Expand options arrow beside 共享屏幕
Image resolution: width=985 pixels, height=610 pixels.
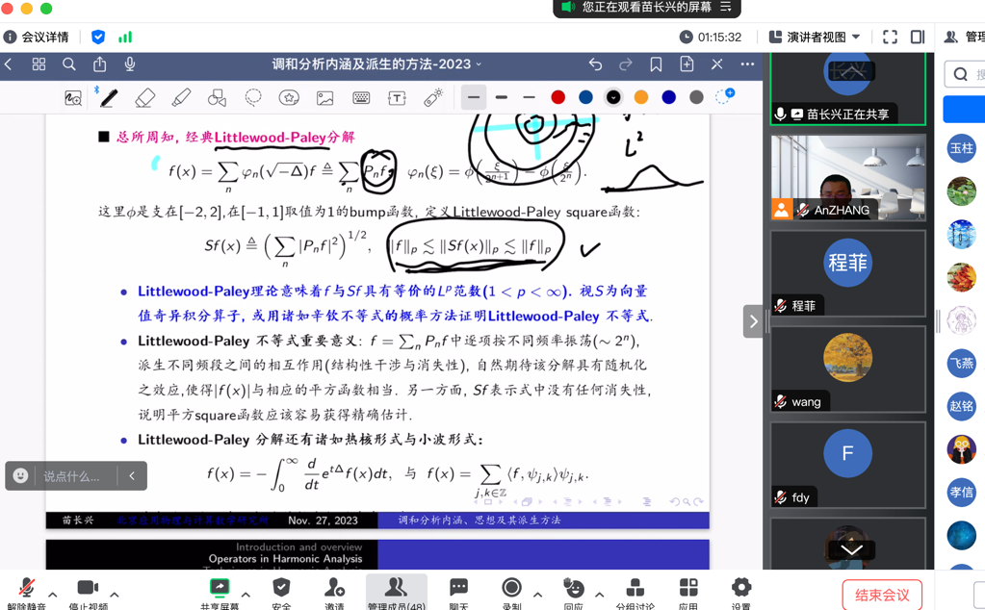[246, 595]
